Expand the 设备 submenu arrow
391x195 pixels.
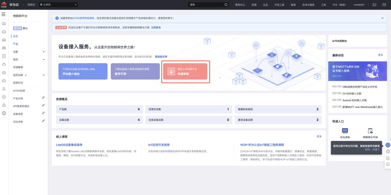[x=44, y=52]
